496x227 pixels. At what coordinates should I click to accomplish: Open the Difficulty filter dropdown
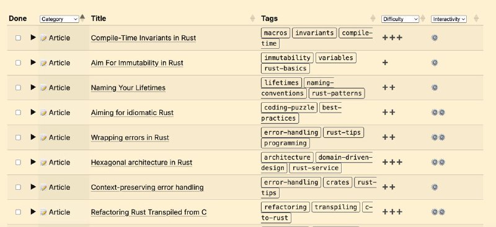tap(400, 19)
